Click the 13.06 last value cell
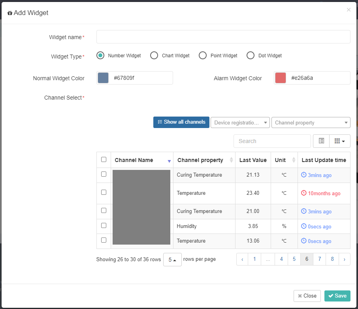 pos(253,241)
